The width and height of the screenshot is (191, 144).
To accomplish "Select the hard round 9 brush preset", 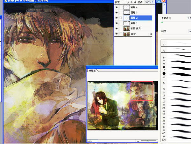I will click(176, 62).
